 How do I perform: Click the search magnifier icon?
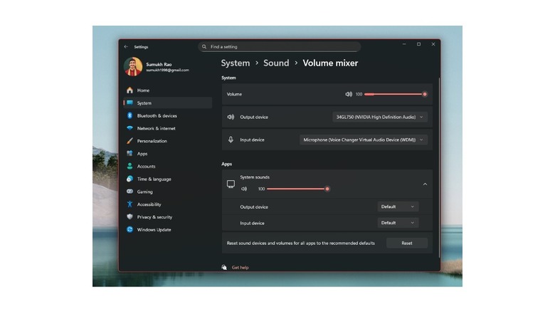(x=204, y=47)
